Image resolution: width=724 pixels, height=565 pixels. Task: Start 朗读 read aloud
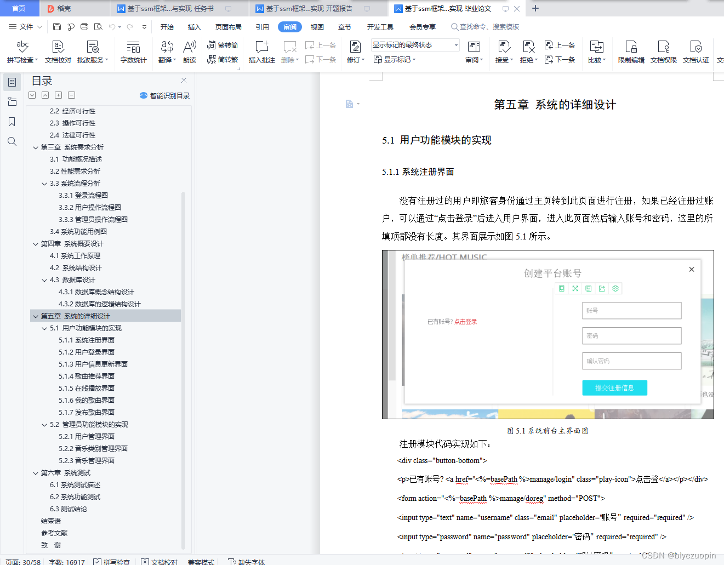coord(190,52)
